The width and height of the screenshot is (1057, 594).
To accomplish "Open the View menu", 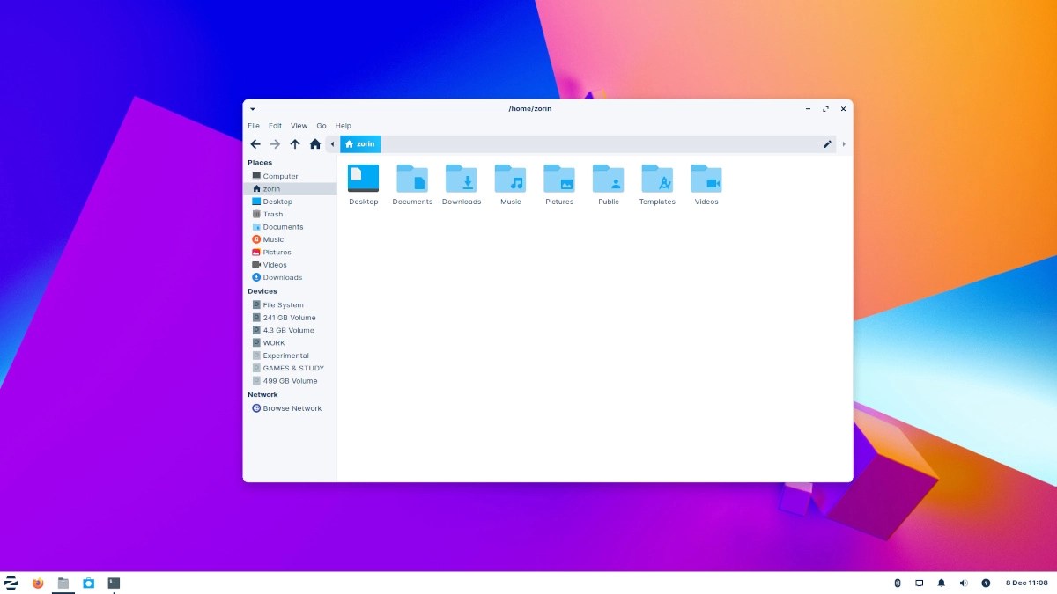I will (299, 125).
